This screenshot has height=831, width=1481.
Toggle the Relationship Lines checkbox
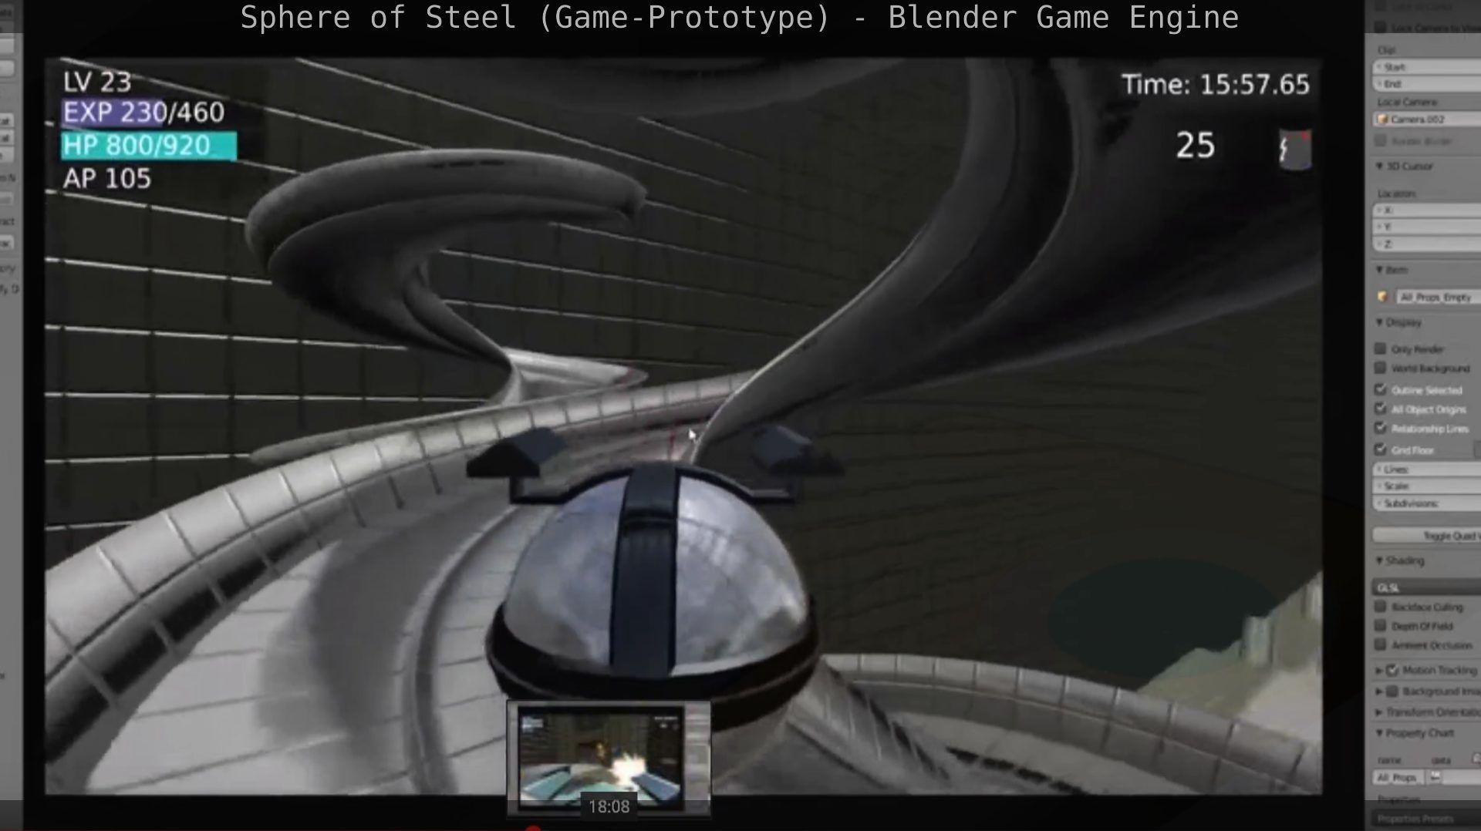pyautogui.click(x=1381, y=428)
